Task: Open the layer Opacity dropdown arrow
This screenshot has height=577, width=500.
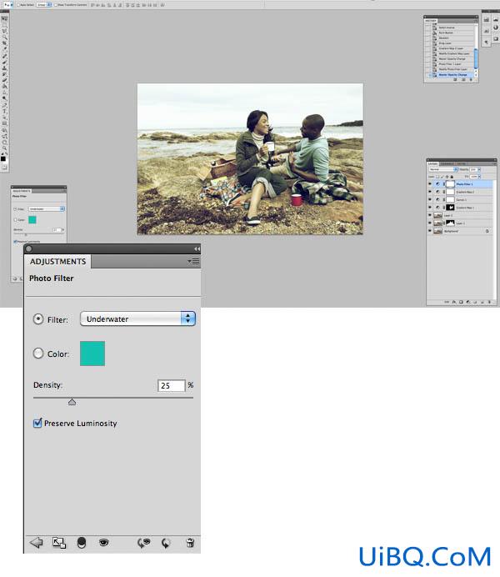Action: point(479,169)
